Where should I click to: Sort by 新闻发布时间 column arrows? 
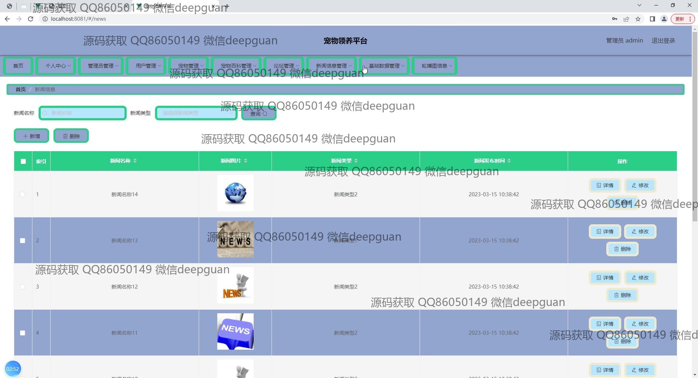pos(509,161)
